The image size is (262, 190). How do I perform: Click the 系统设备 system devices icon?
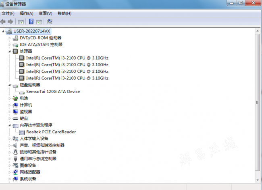coord(15,179)
